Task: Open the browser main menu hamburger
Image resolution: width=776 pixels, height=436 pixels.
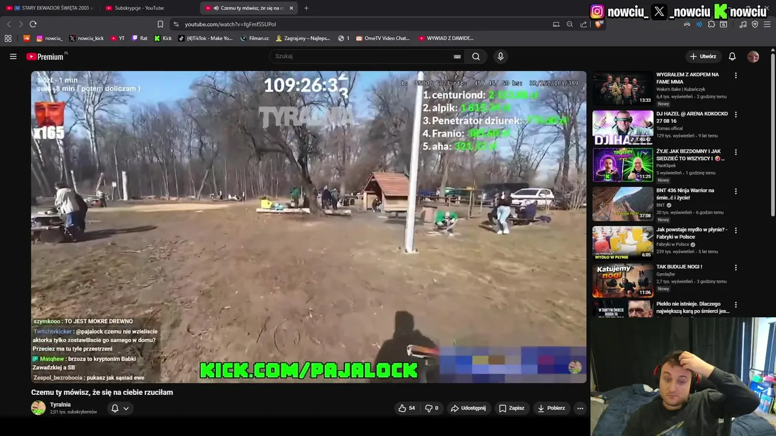Action: [768, 24]
